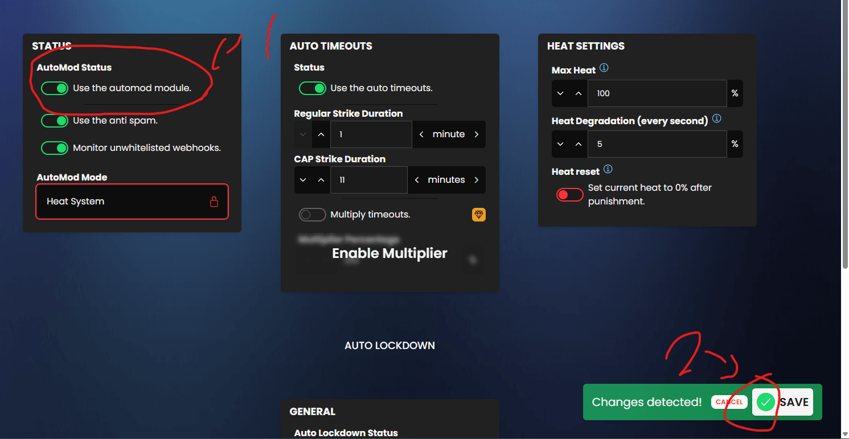Toggle Monitor unwhitelisted webhooks off
Viewport: 849px width, 439px height.
[55, 147]
